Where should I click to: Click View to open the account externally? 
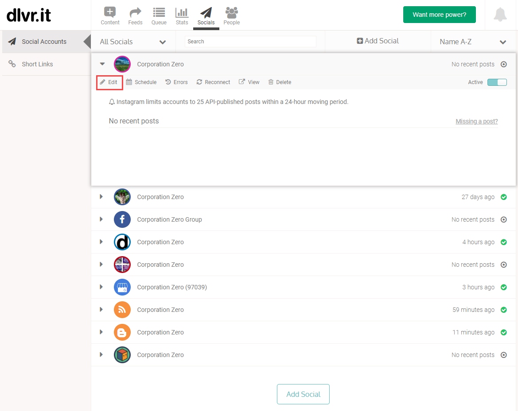(x=249, y=82)
